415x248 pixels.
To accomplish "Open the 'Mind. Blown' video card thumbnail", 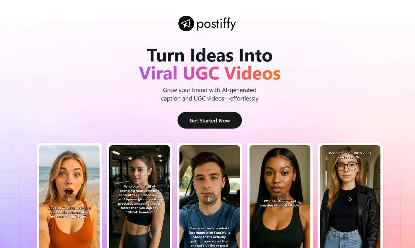I will coord(69,196).
